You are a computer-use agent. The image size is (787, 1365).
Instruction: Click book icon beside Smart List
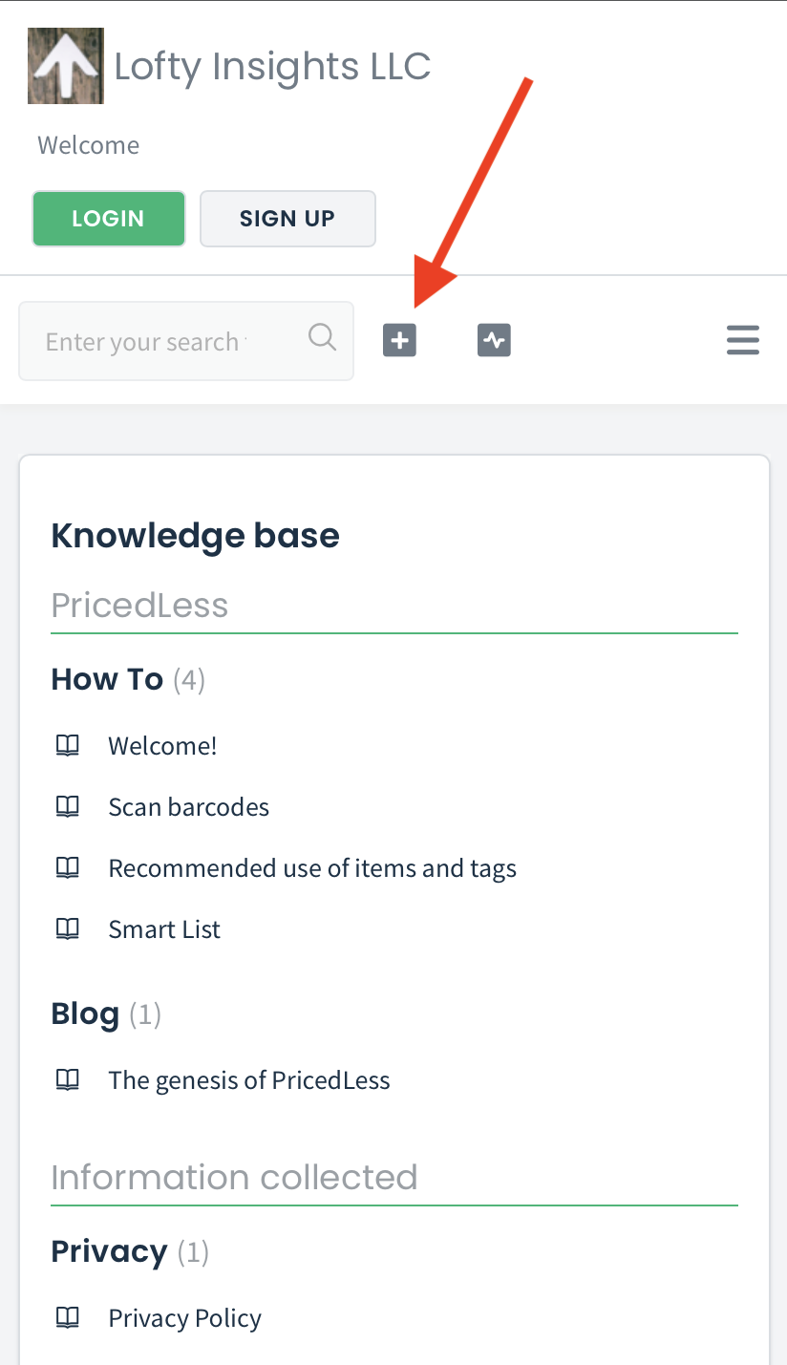click(67, 929)
